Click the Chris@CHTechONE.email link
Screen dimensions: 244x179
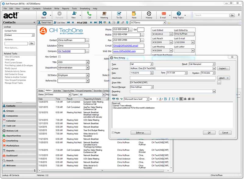(x=126, y=46)
